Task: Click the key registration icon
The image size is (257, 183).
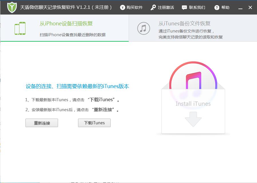Action: [x=153, y=7]
